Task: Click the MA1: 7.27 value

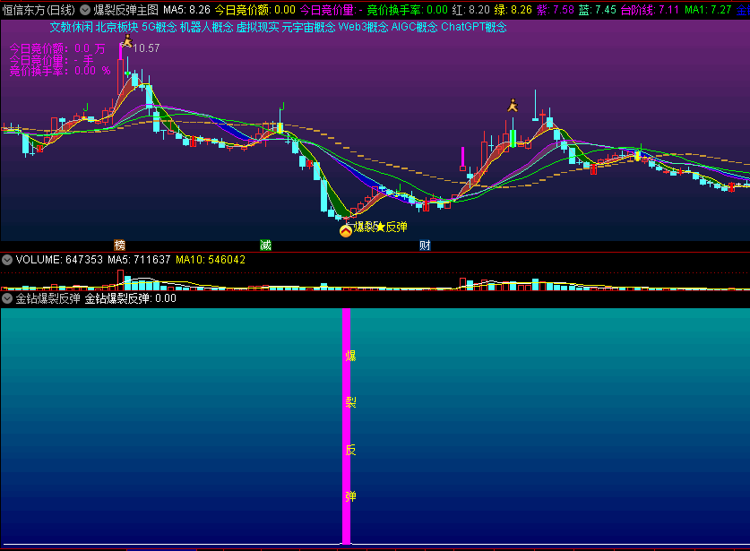Action: point(709,10)
